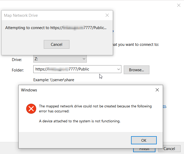Open the partially visible link ending in 'es'
Screen dimensions: 184x154
[164, 106]
